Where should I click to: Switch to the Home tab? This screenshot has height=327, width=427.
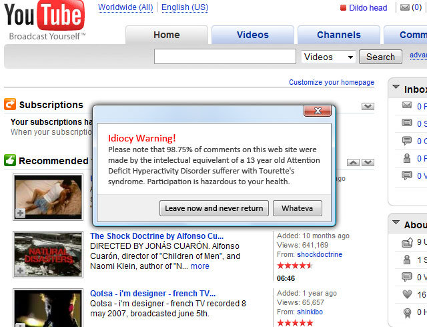167,35
